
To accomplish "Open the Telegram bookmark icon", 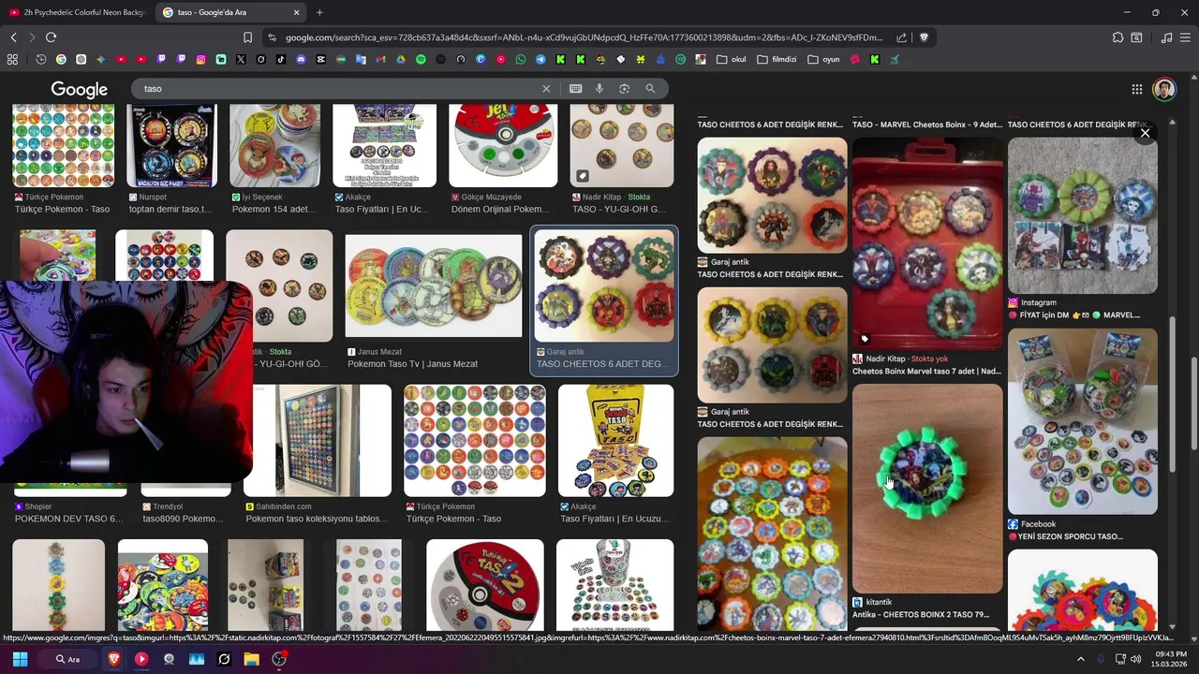I will pos(540,59).
